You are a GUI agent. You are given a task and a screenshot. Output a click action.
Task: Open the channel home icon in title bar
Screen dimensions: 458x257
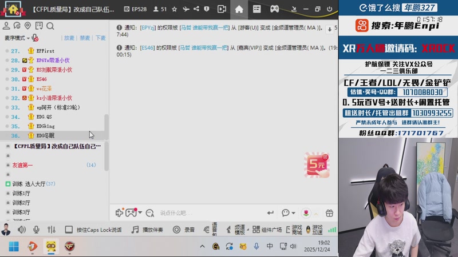[x=239, y=9]
